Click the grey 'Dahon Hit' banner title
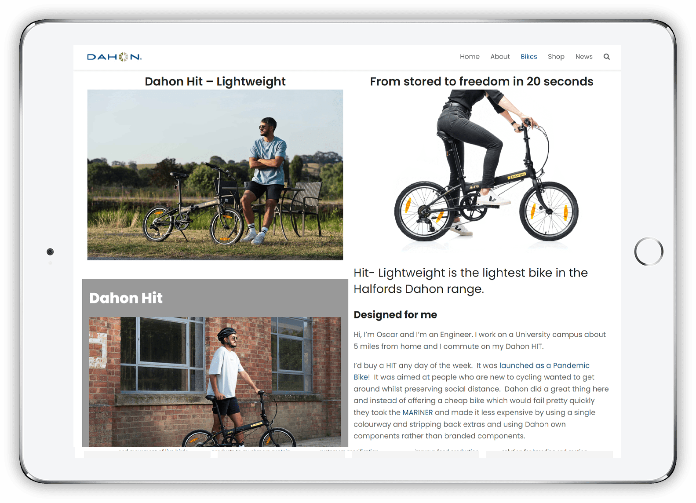The image size is (696, 503). click(x=126, y=298)
